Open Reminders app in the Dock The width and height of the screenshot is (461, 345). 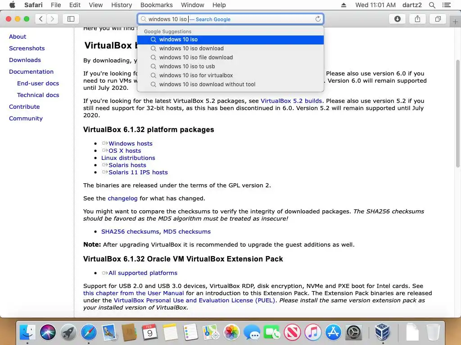[190, 332]
